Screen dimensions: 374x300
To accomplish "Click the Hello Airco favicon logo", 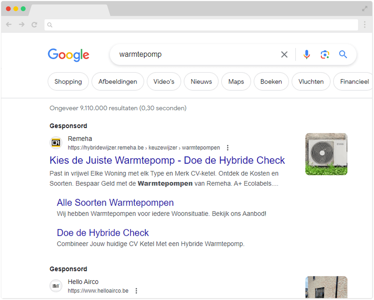I will [x=56, y=286].
